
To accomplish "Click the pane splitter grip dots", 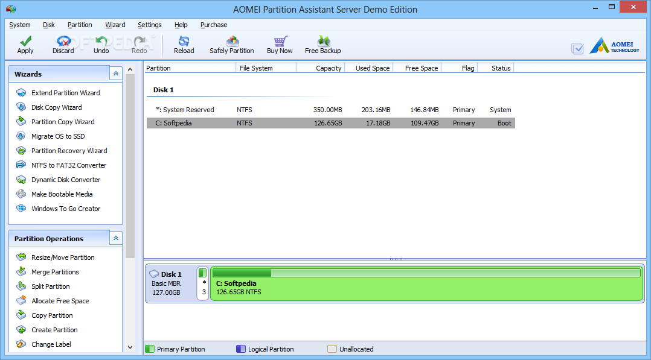I will pyautogui.click(x=396, y=260).
